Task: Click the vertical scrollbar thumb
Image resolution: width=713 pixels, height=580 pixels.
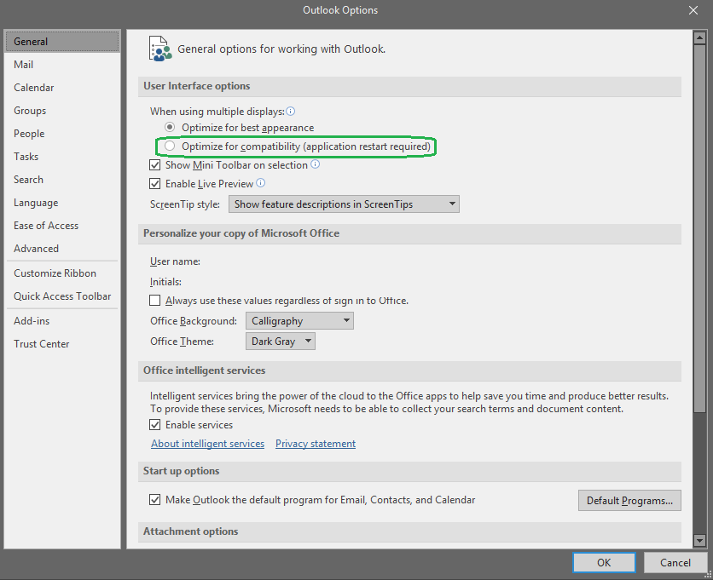Action: coord(699,228)
